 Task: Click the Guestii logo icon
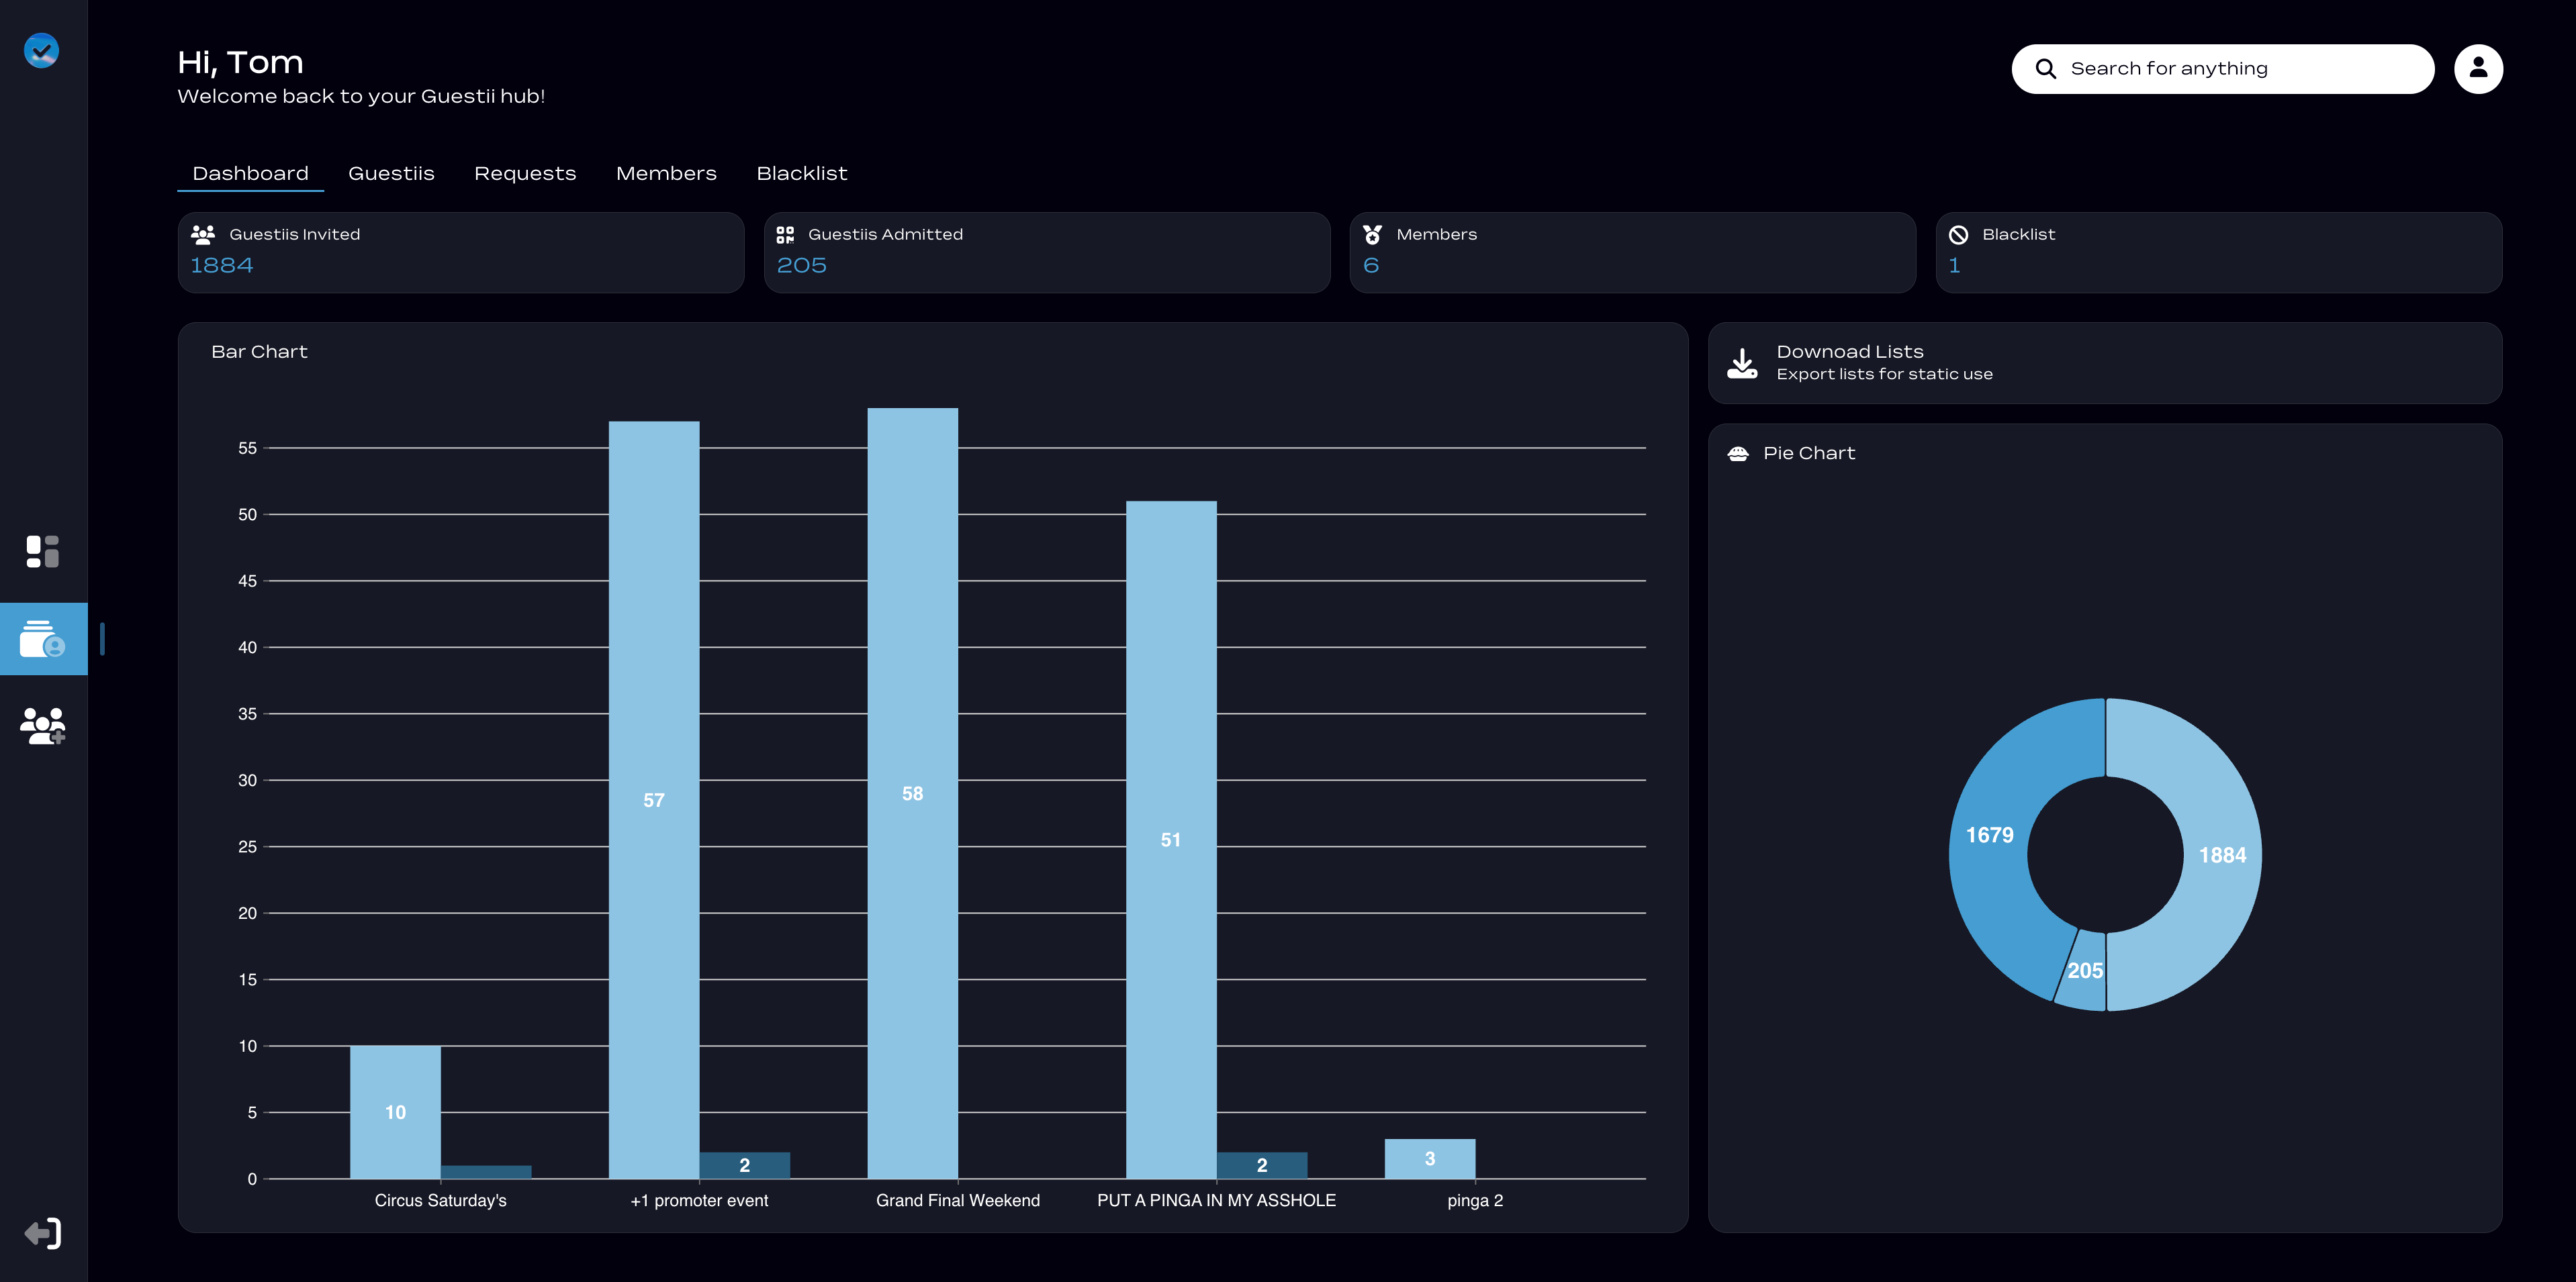click(x=42, y=50)
